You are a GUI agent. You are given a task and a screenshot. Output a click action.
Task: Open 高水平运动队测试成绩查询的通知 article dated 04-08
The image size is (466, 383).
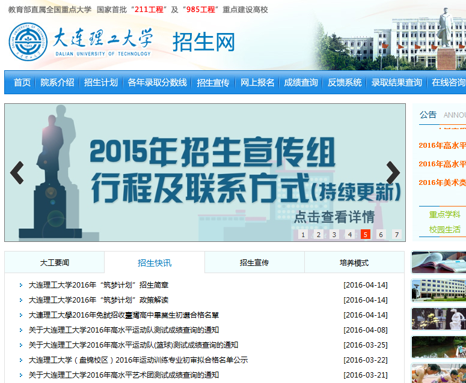[x=124, y=330]
